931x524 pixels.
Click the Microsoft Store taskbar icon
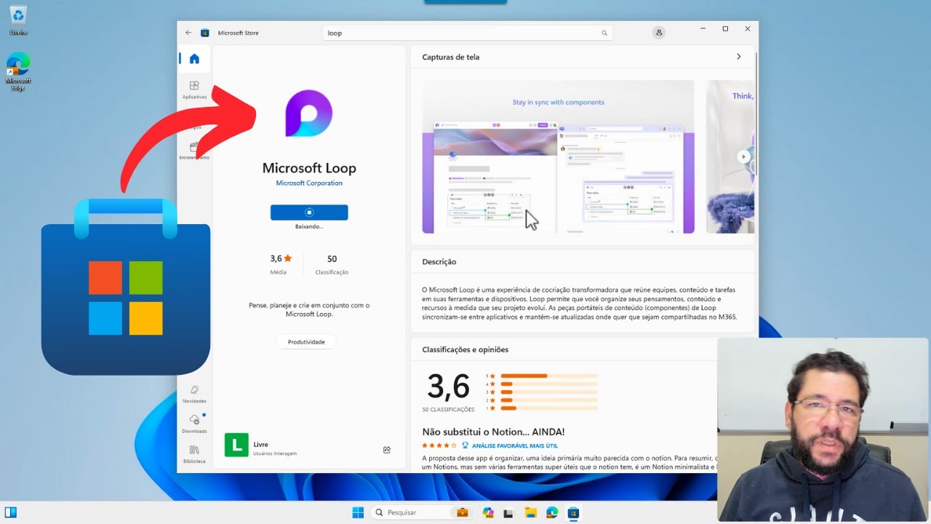pyautogui.click(x=573, y=512)
